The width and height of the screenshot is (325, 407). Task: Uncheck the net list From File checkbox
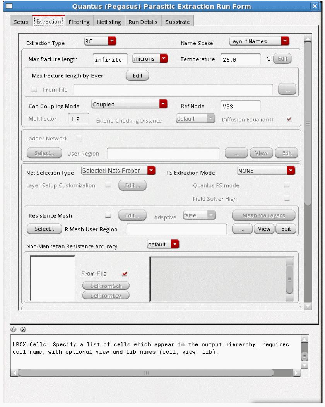(125, 274)
